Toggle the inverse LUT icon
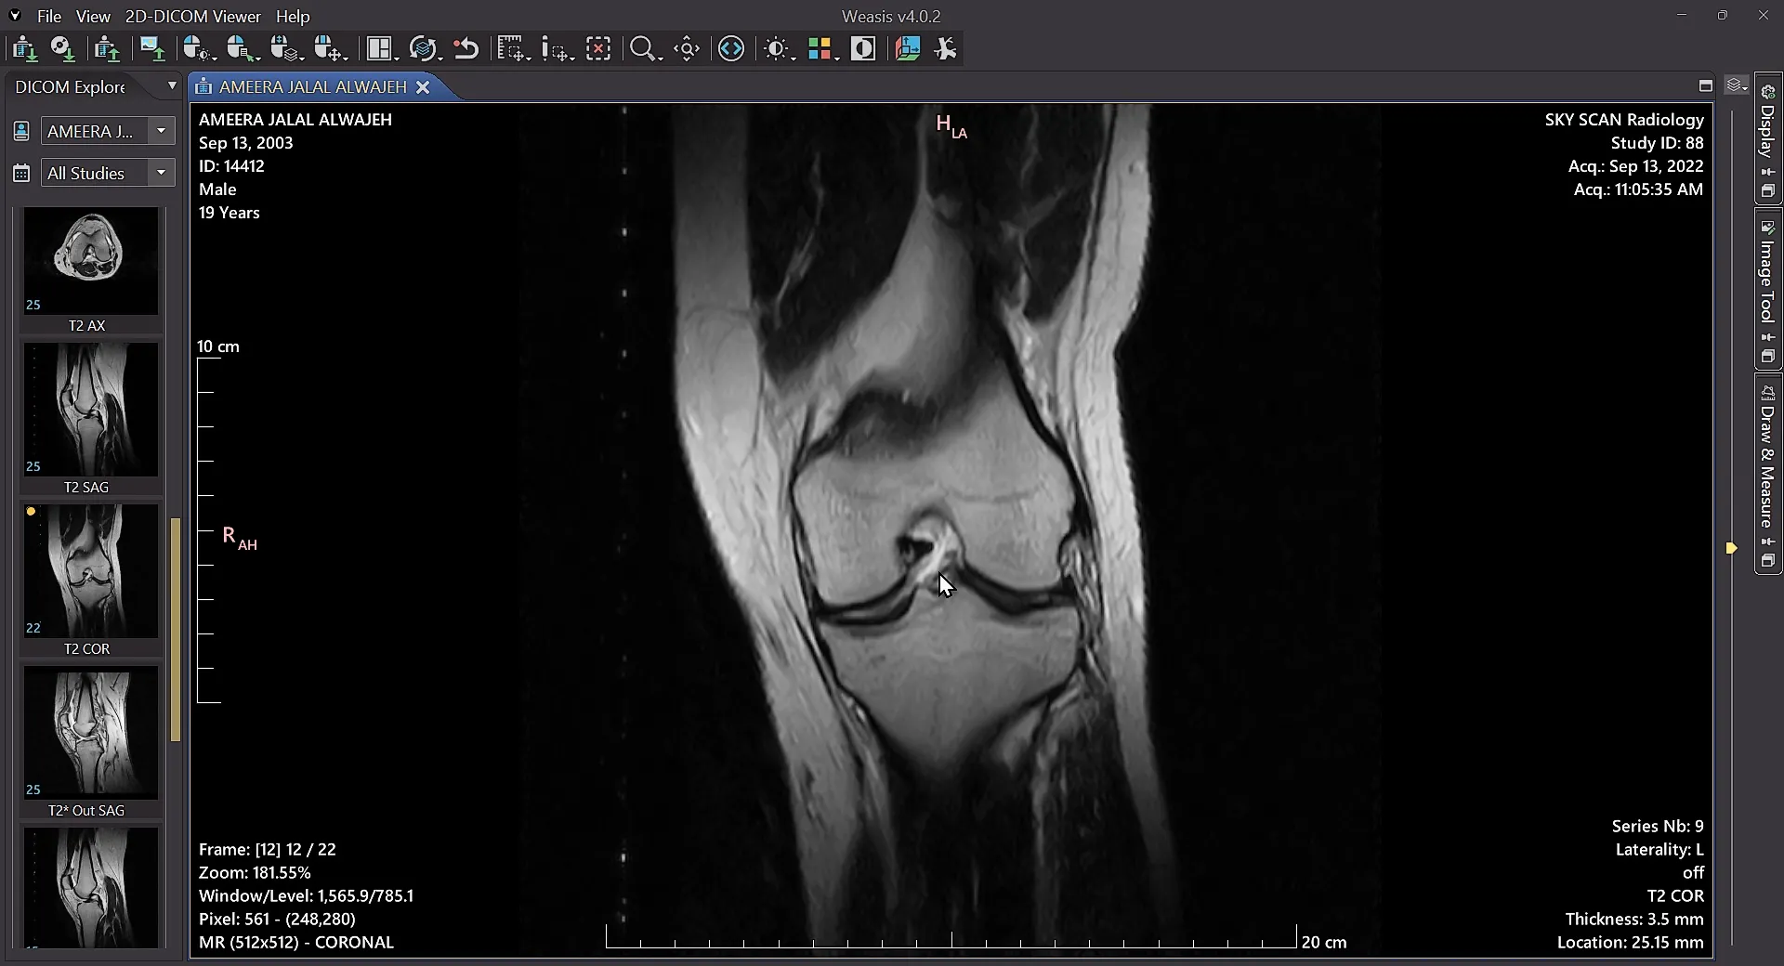 click(x=864, y=48)
